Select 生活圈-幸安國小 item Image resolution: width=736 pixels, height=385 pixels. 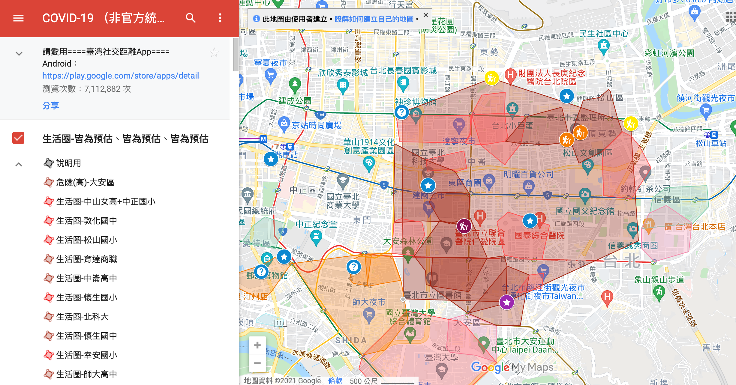87,355
